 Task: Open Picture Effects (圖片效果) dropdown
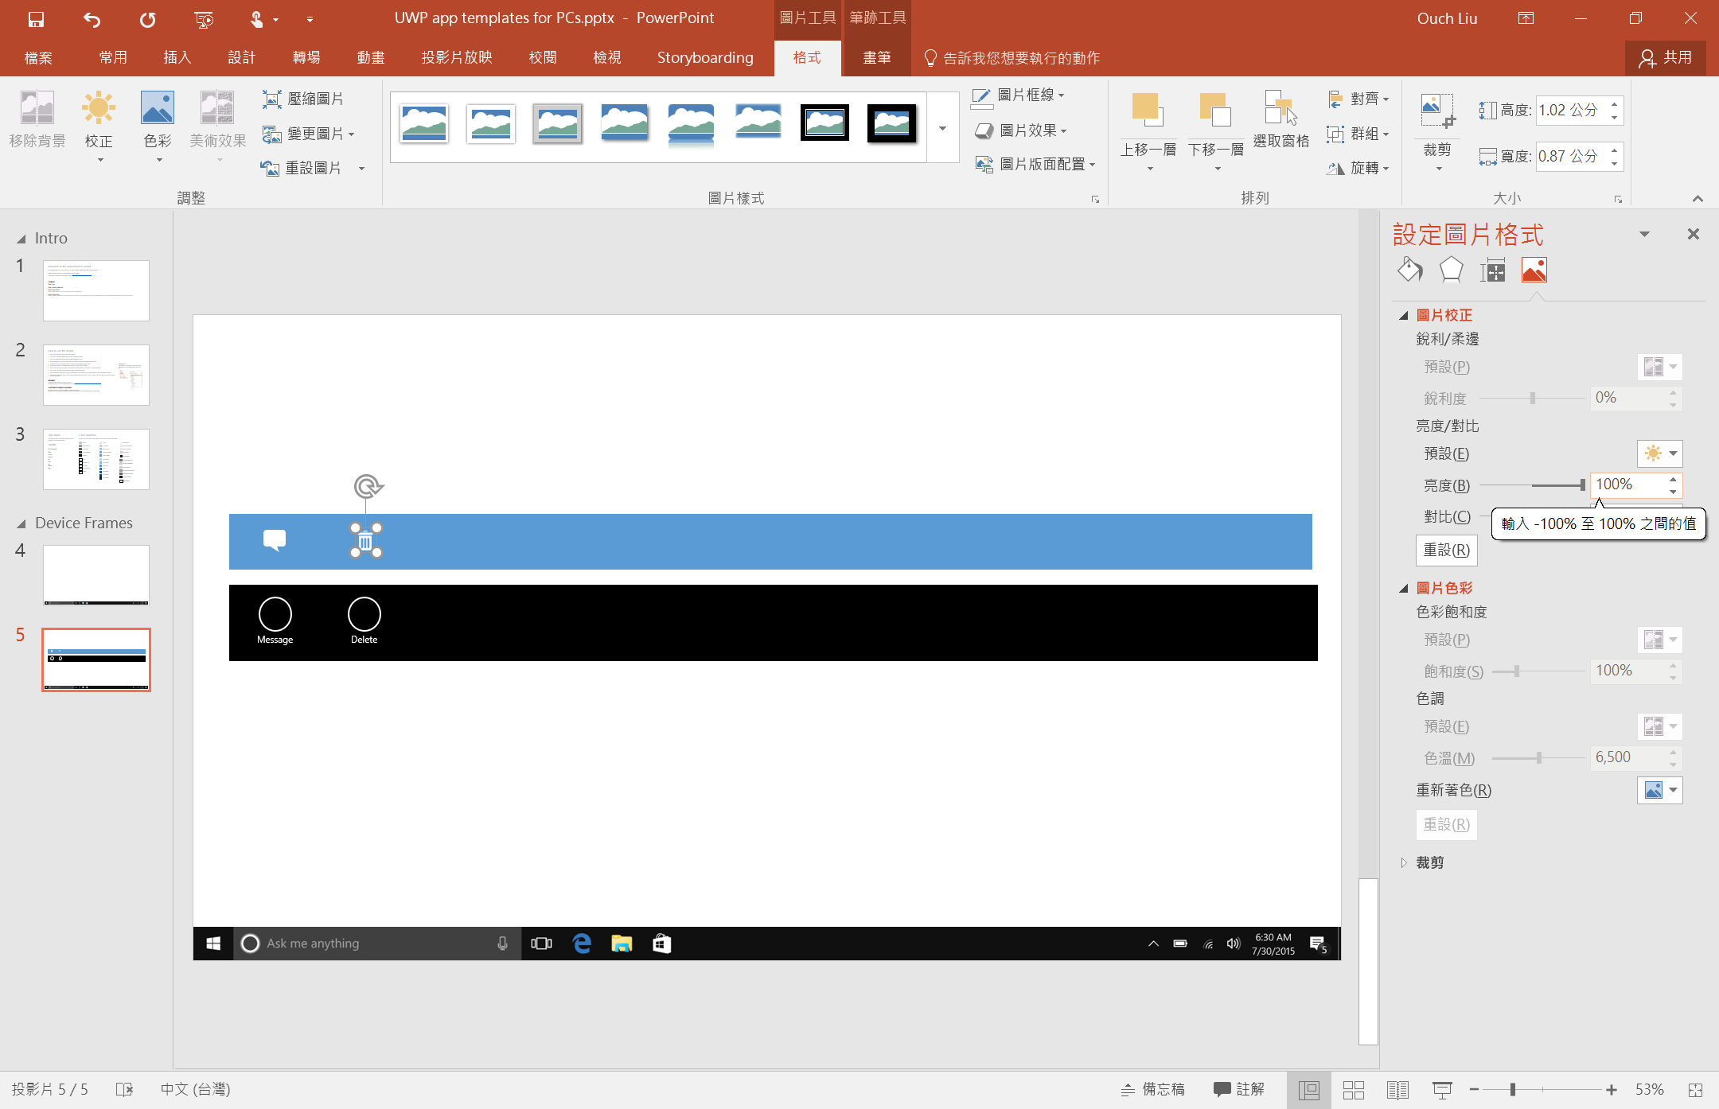[x=1021, y=130]
